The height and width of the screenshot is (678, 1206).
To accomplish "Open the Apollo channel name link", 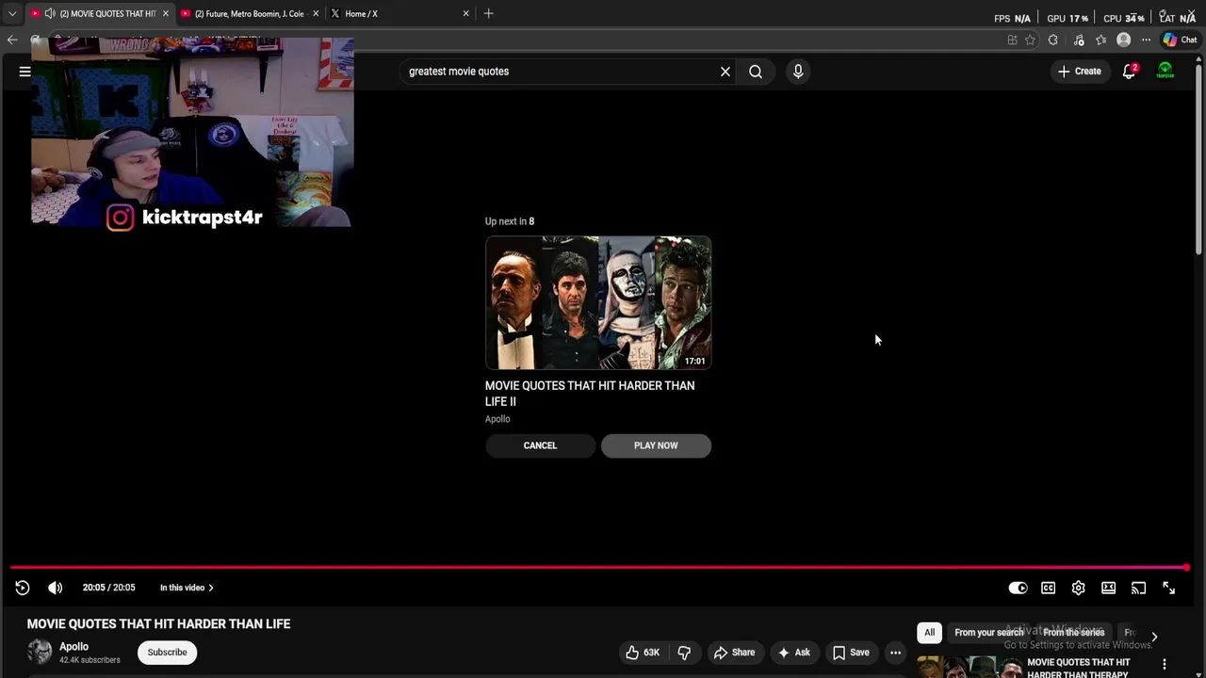I will click(x=74, y=646).
